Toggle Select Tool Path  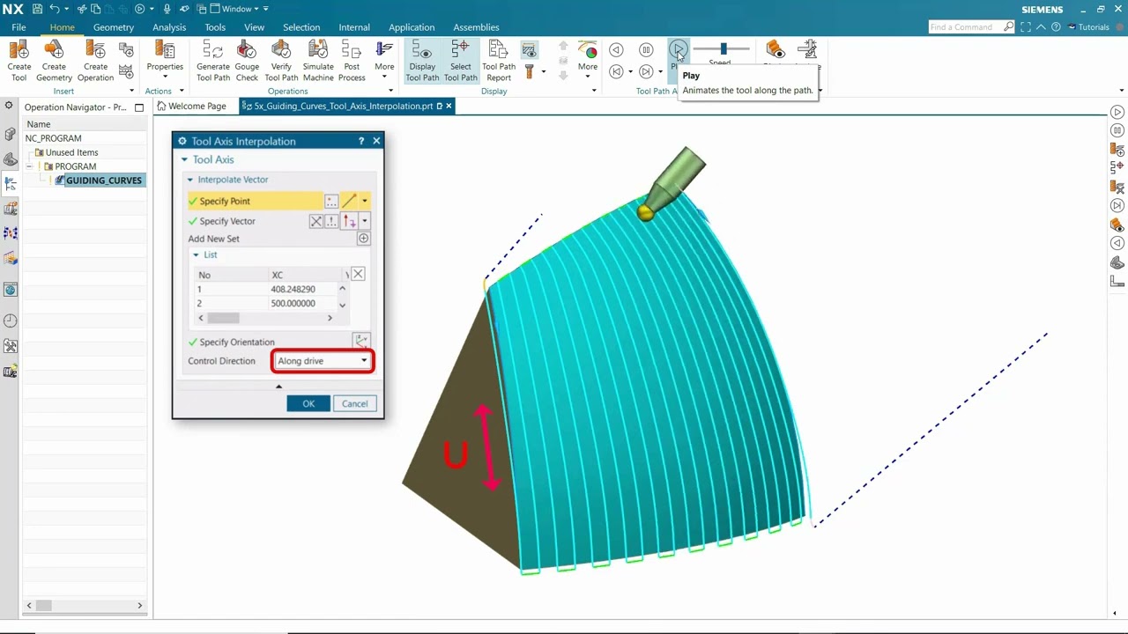(460, 61)
